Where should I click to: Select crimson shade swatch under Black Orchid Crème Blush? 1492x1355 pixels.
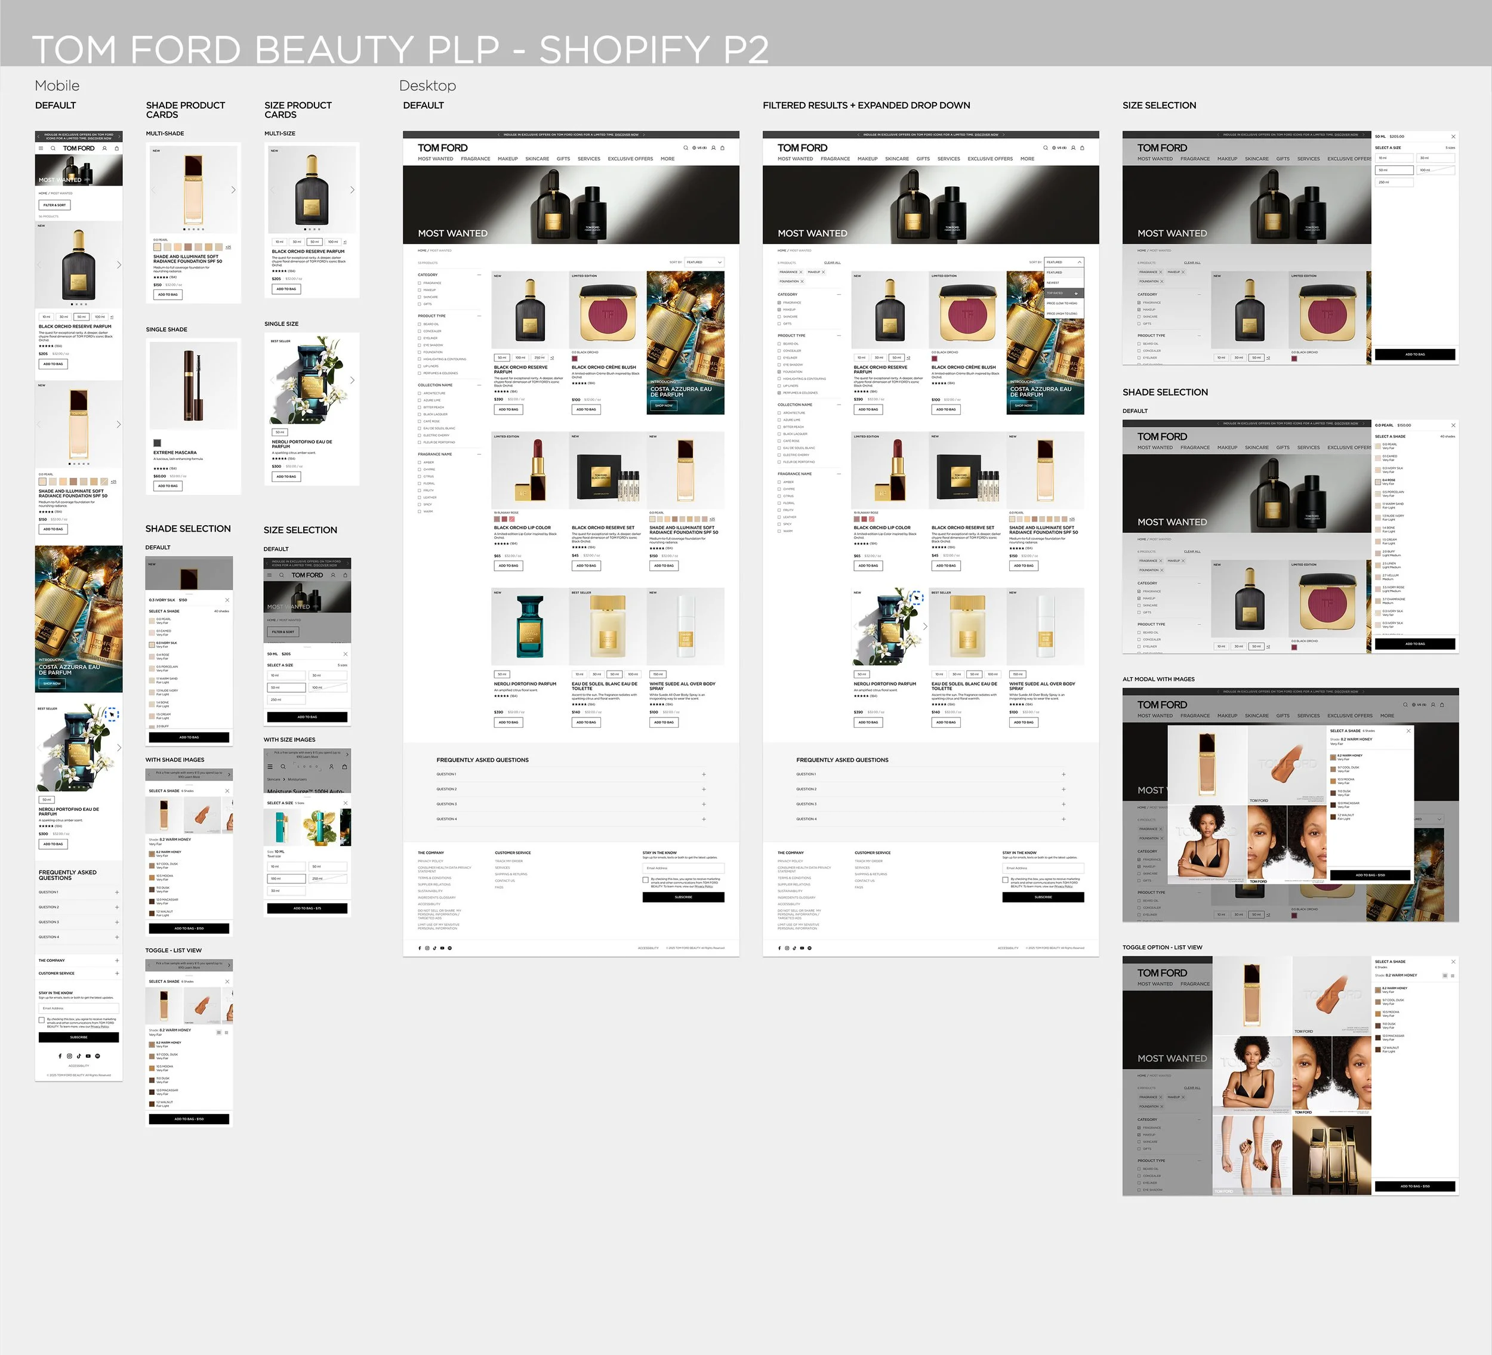coord(574,358)
